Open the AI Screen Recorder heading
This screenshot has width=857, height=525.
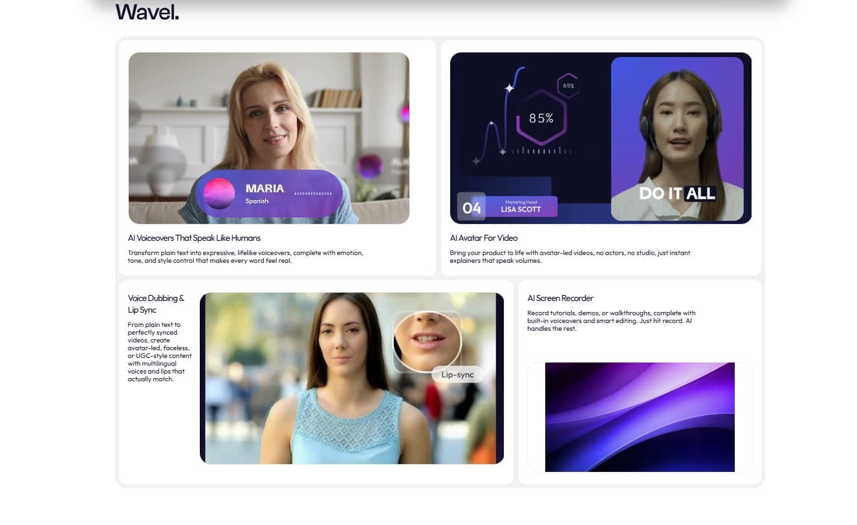tap(560, 298)
